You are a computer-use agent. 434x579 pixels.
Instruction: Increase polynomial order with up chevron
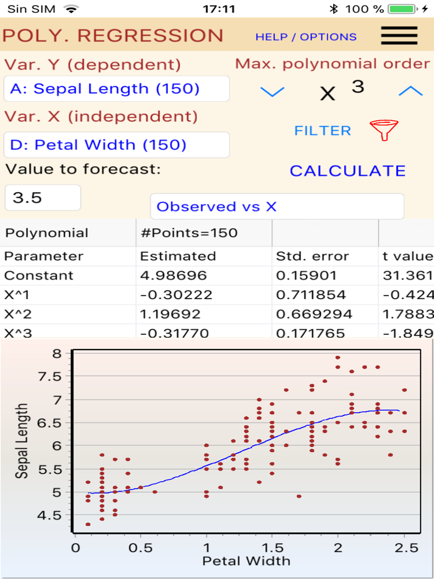coord(411,91)
